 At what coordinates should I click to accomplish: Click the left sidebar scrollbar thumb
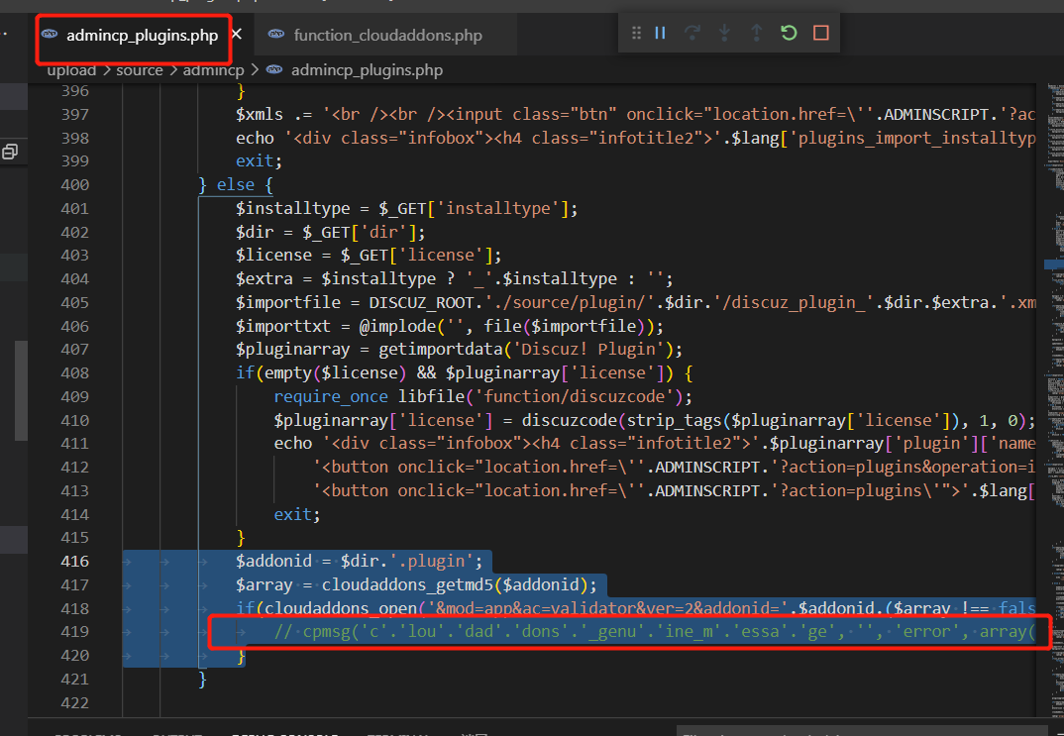click(x=21, y=390)
